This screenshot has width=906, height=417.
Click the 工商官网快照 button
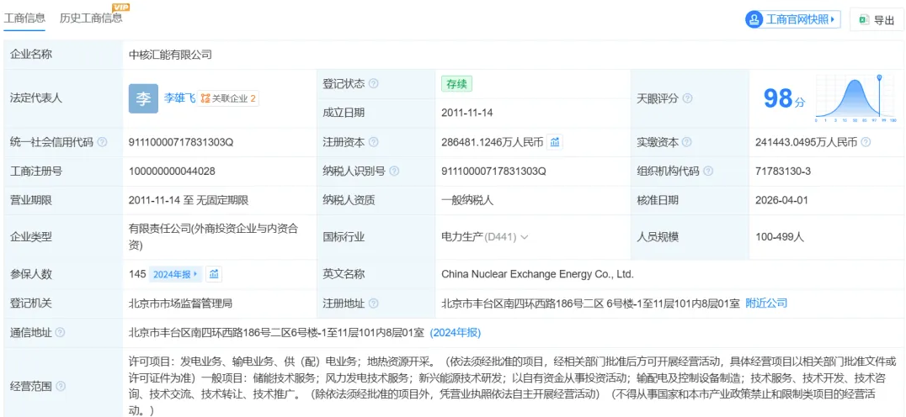tap(792, 19)
